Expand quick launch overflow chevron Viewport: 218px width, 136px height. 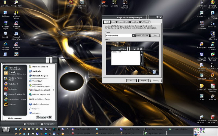[67, 129]
